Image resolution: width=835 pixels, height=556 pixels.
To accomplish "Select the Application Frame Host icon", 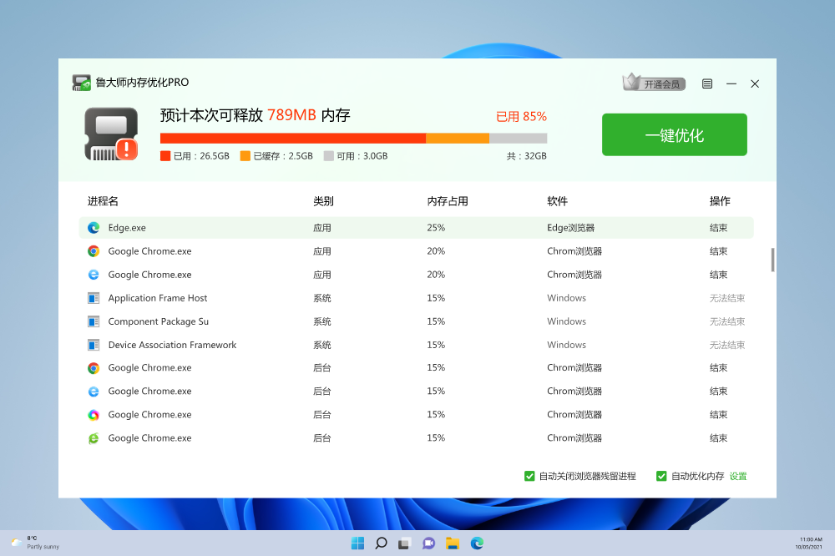I will click(x=94, y=298).
